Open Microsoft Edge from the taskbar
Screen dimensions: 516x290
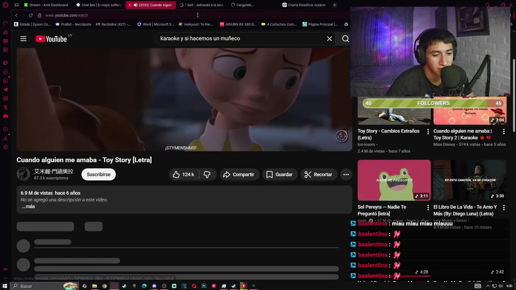point(144,286)
